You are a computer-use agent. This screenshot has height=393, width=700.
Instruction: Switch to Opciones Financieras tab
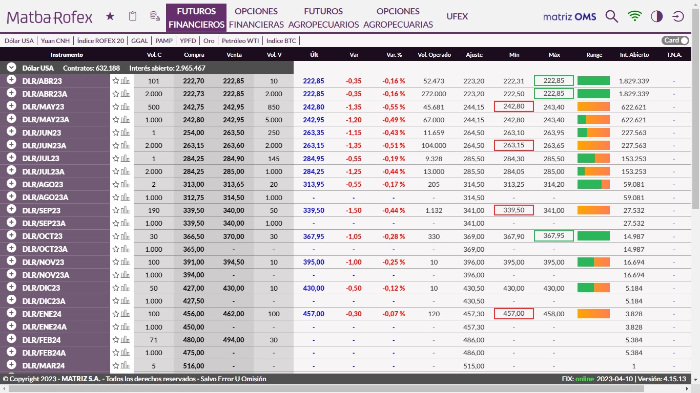pyautogui.click(x=256, y=18)
